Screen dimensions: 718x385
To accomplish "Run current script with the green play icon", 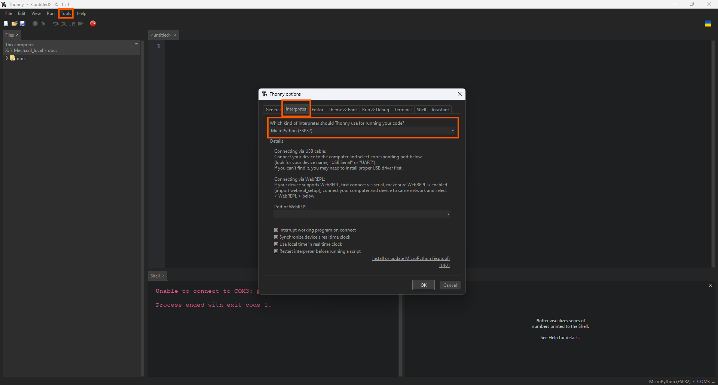I will tap(35, 24).
